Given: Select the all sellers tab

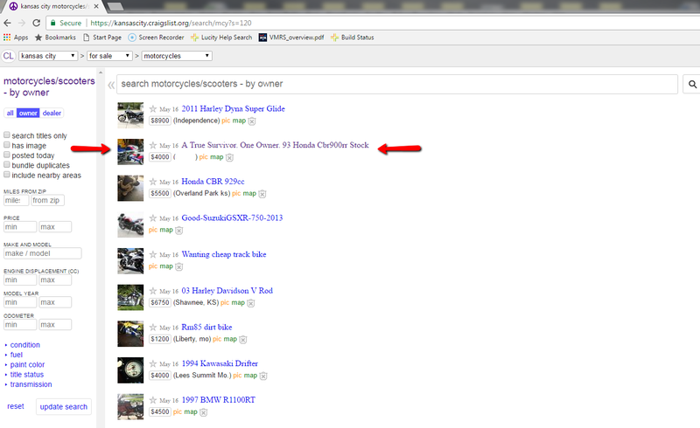Looking at the screenshot, I should coord(10,114).
